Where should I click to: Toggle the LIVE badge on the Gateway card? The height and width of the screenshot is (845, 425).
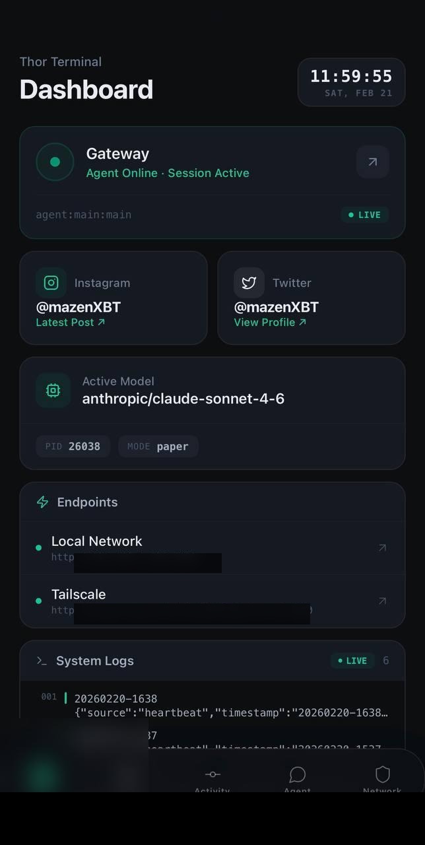(364, 215)
